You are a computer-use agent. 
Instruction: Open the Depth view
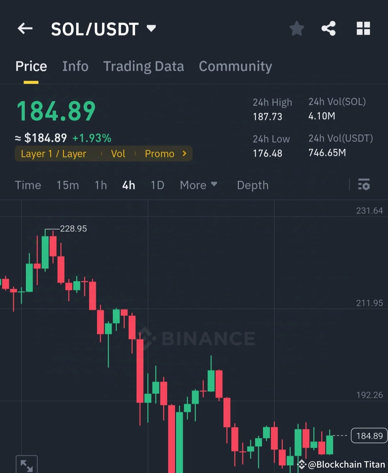[x=253, y=185]
